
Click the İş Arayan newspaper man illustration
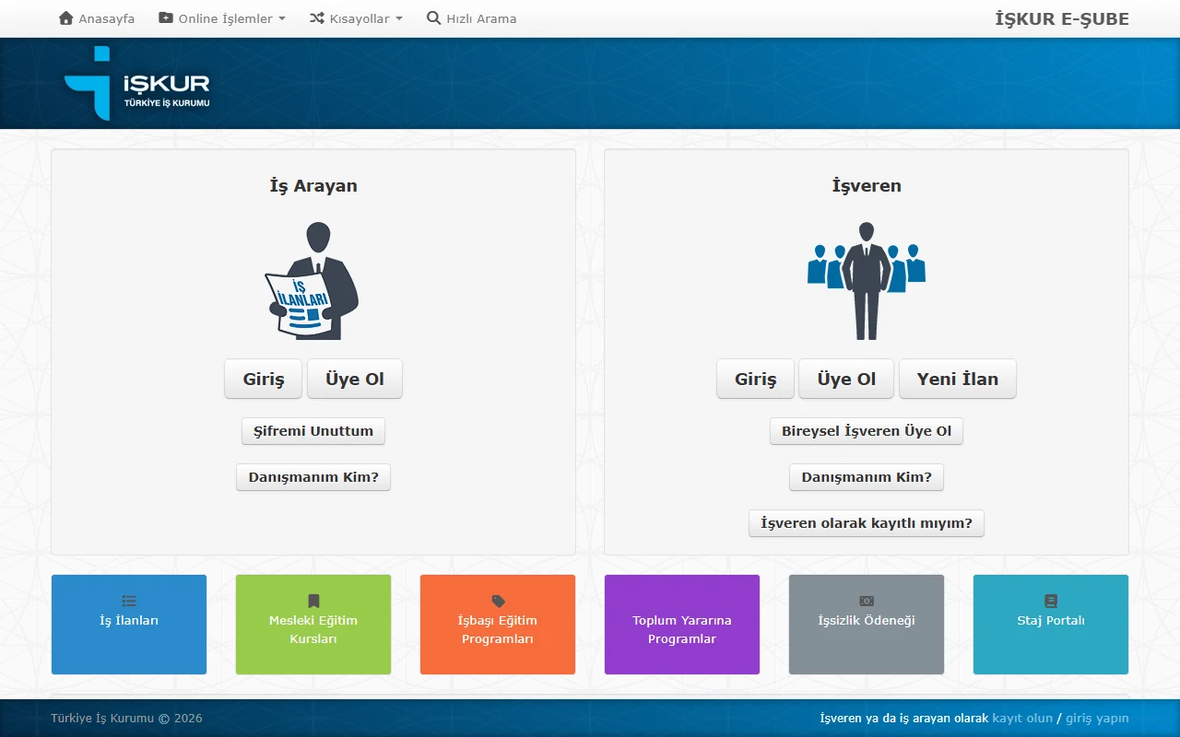point(313,281)
